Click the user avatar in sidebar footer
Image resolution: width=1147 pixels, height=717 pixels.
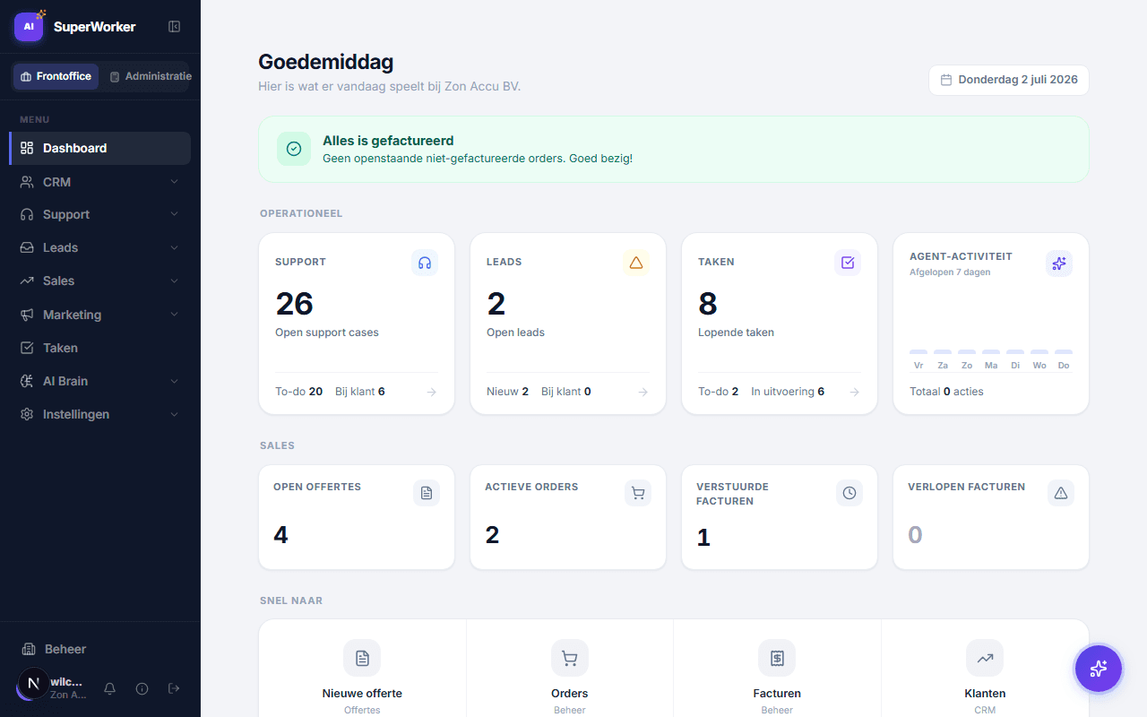tap(33, 683)
